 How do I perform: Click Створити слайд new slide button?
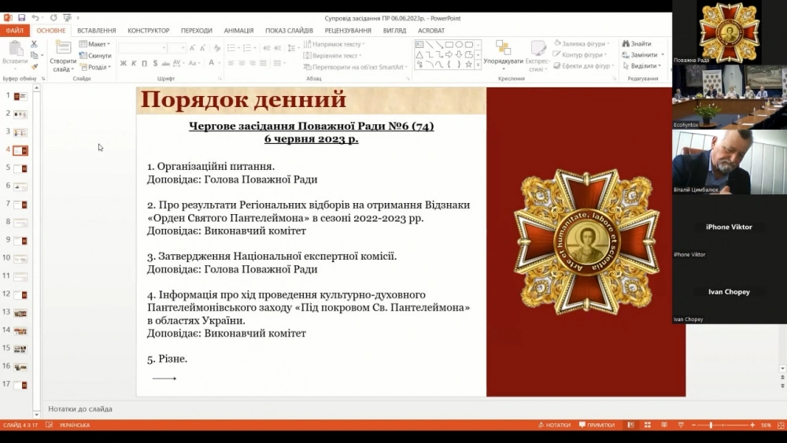click(63, 56)
